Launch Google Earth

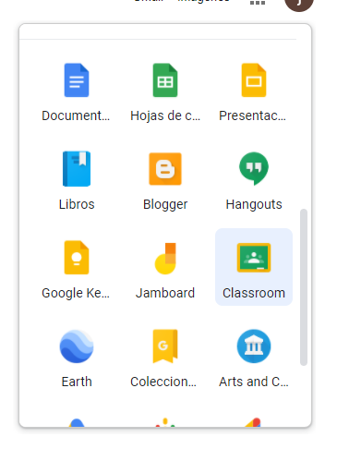pyautogui.click(x=77, y=356)
